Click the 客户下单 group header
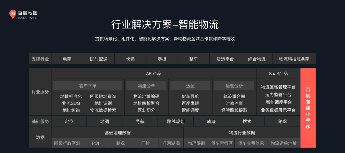Screen dimensions: 345x153 (88, 86)
